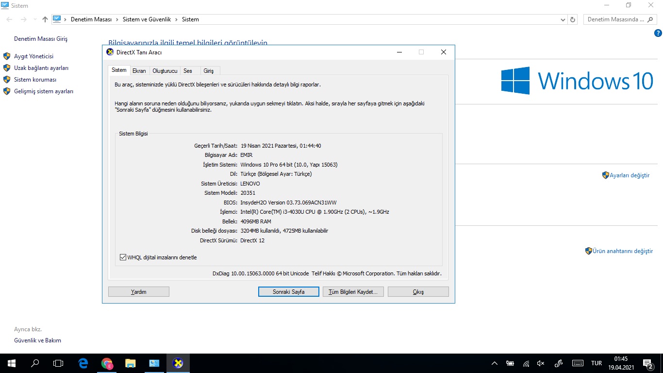Click the Yardım button

pyautogui.click(x=139, y=292)
